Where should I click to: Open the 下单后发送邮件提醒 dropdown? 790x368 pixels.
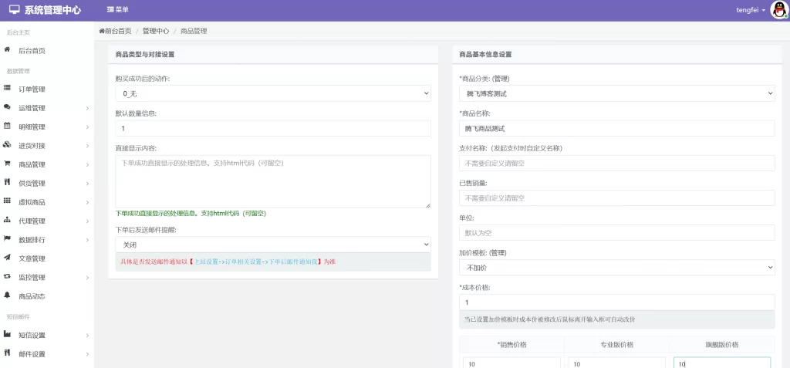click(273, 244)
